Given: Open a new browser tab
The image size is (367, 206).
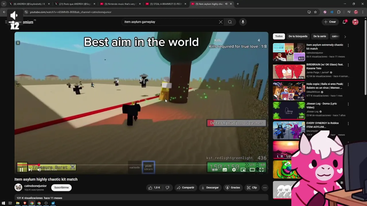Looking at the screenshot, I should click(x=238, y=4).
